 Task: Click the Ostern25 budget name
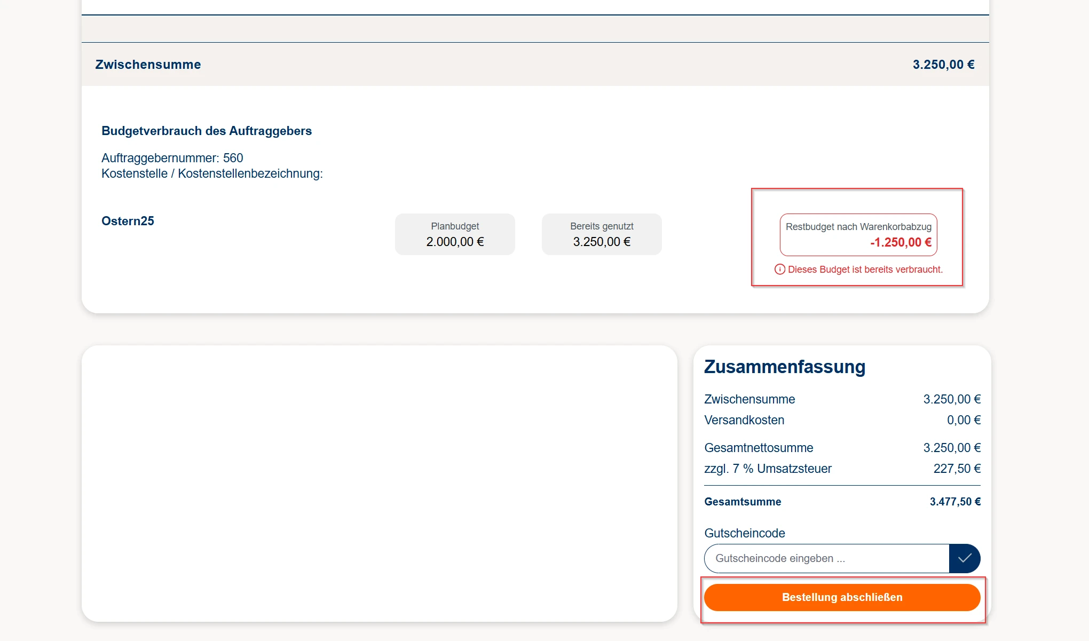(128, 221)
